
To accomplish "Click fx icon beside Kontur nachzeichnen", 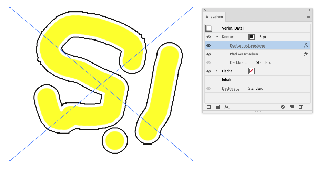I will [x=306, y=45].
